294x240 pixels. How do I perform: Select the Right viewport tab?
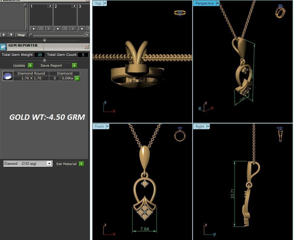click(200, 126)
